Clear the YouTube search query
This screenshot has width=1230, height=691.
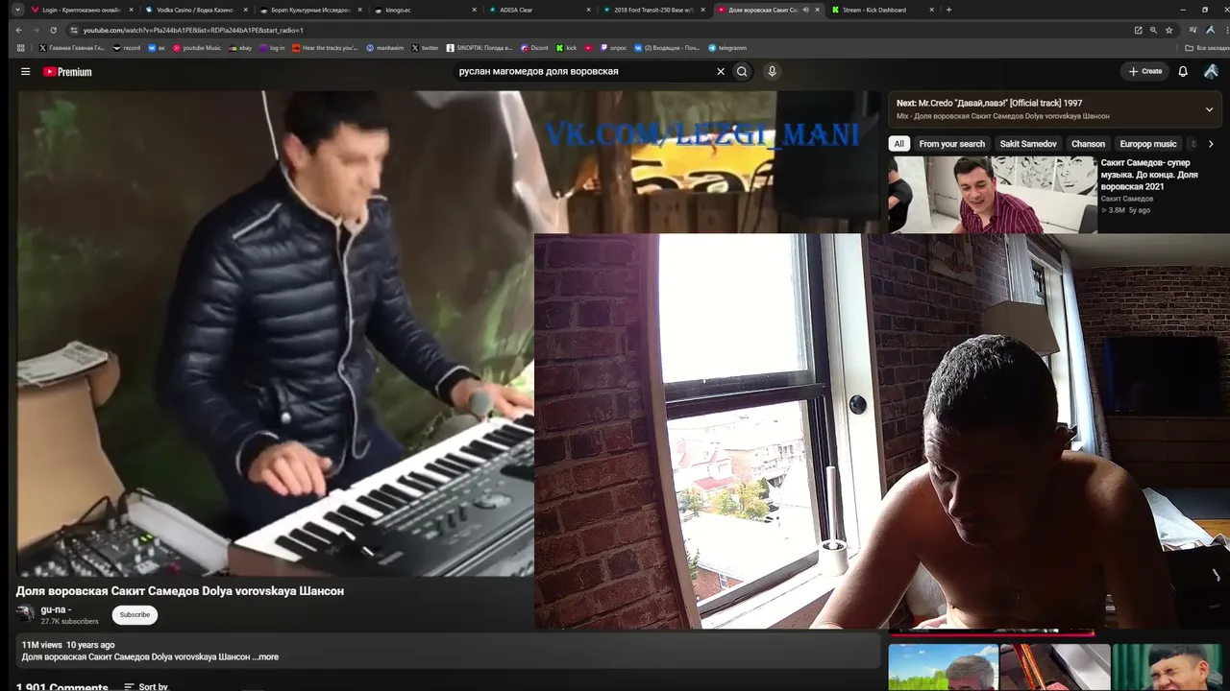(721, 71)
